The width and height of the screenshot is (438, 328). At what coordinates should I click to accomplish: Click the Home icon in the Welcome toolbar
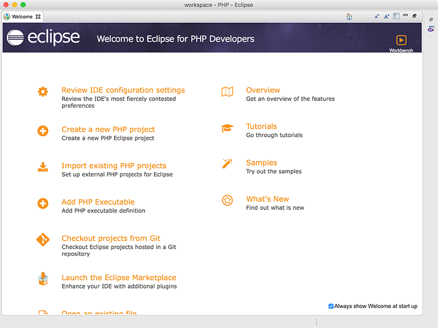[x=349, y=16]
